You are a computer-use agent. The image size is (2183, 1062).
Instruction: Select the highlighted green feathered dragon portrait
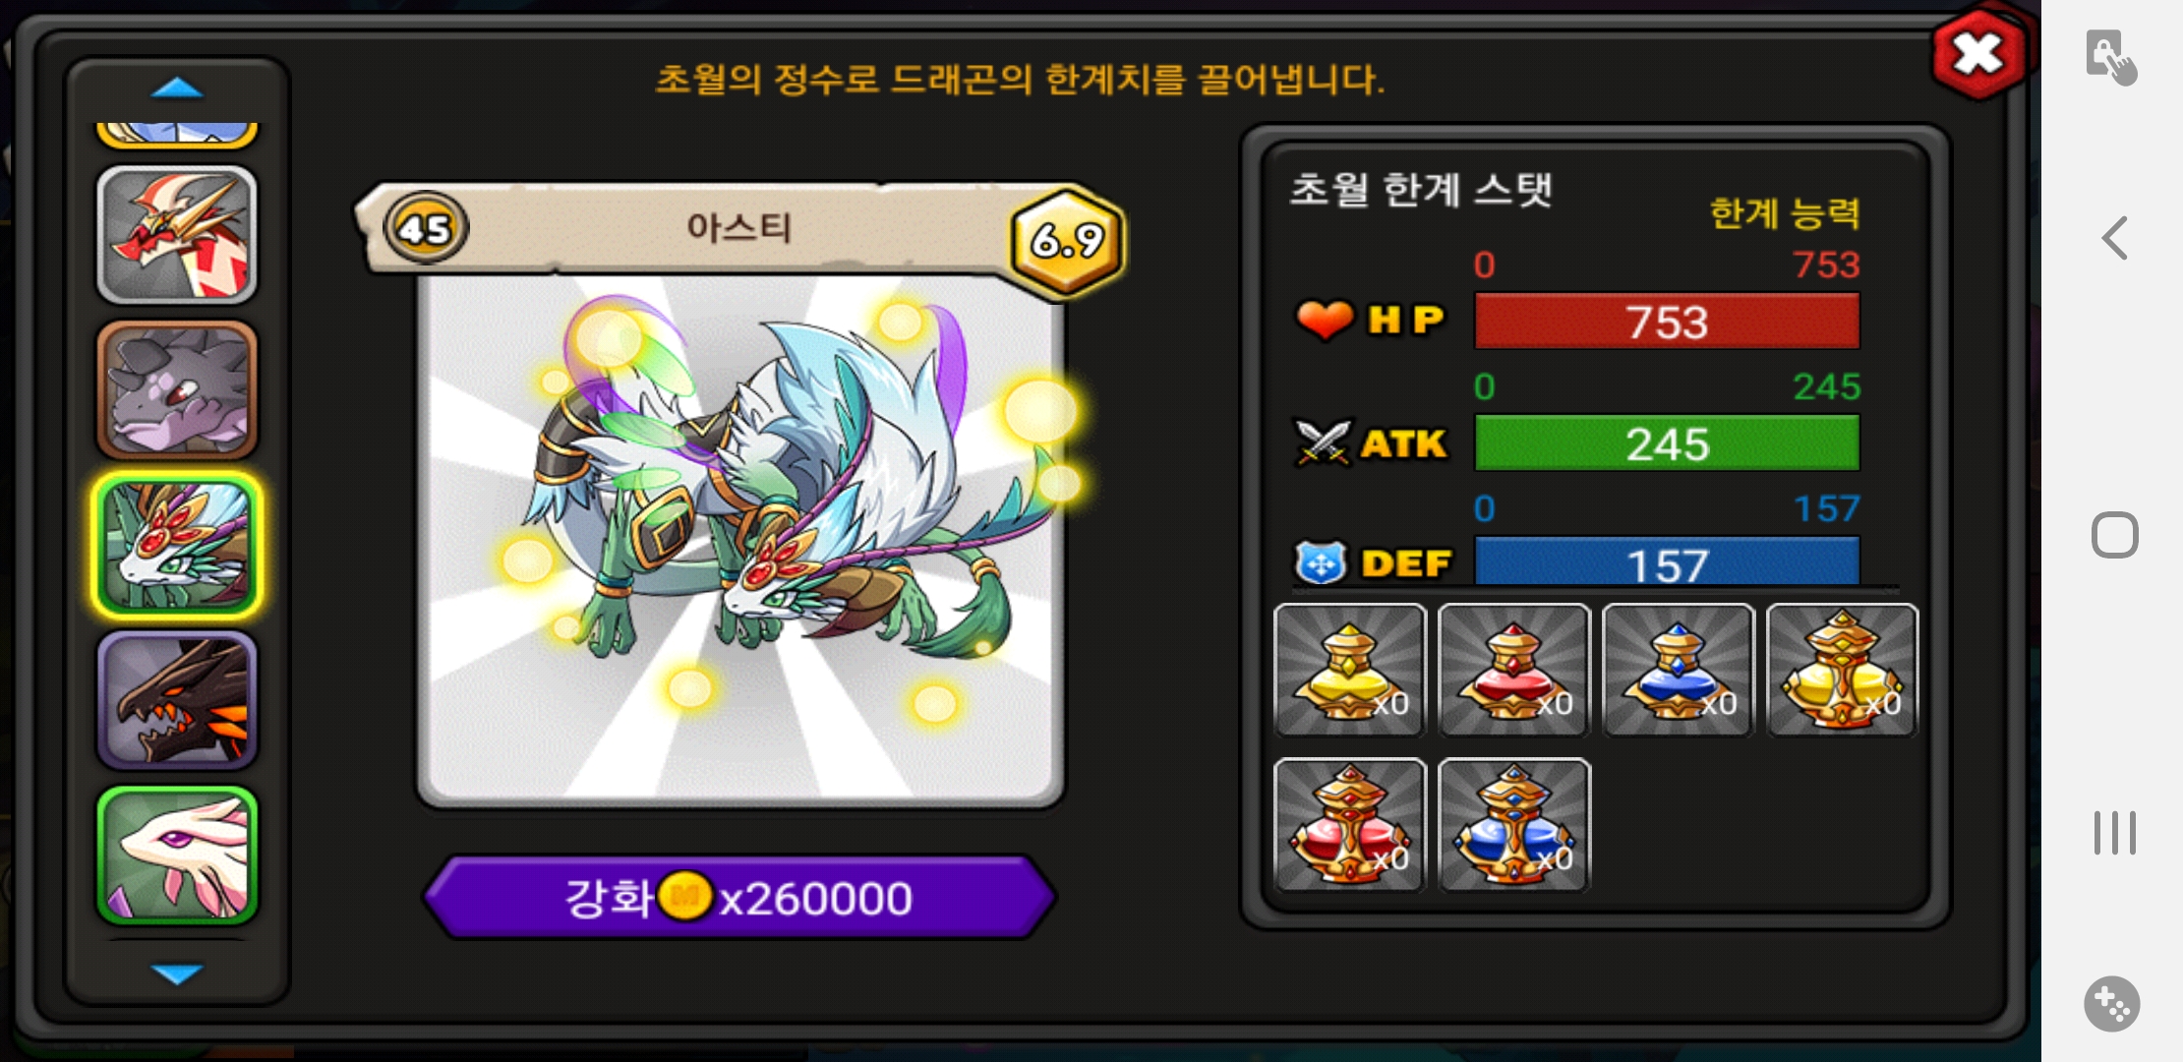[x=177, y=545]
